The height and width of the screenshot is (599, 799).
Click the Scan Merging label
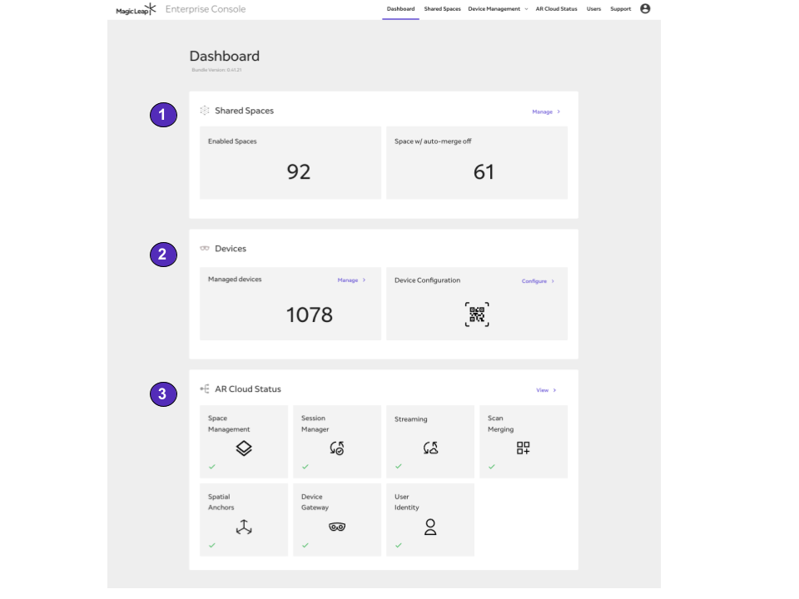coord(500,423)
